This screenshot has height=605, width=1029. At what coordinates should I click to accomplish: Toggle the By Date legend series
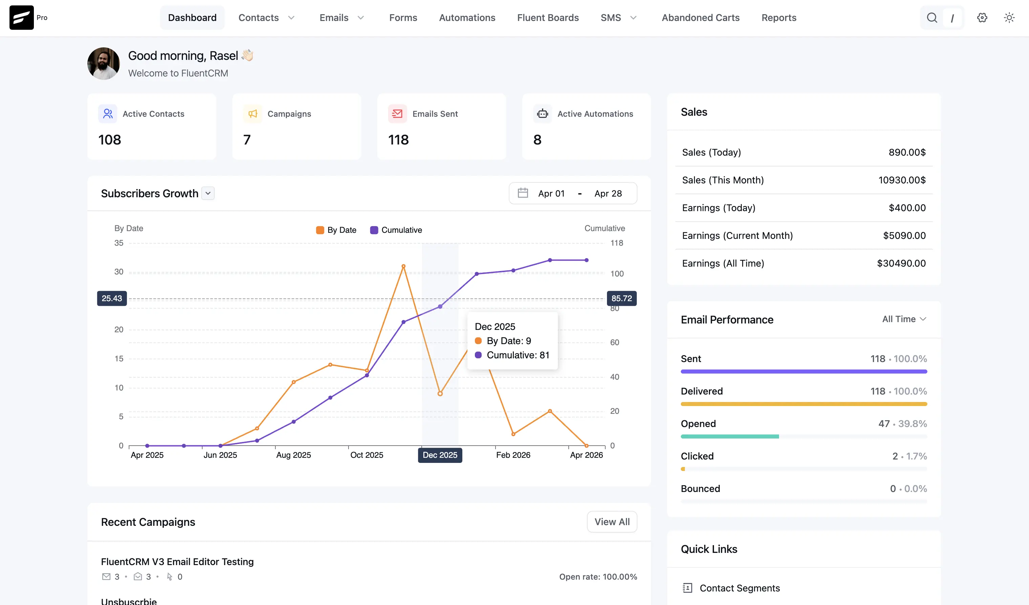point(336,230)
